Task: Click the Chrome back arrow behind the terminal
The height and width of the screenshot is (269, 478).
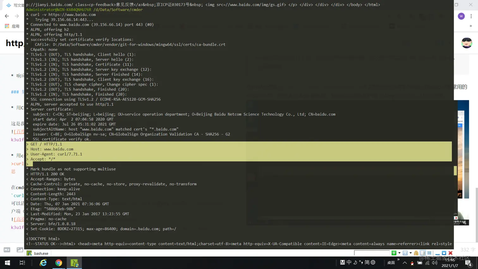Action: pyautogui.click(x=7, y=16)
